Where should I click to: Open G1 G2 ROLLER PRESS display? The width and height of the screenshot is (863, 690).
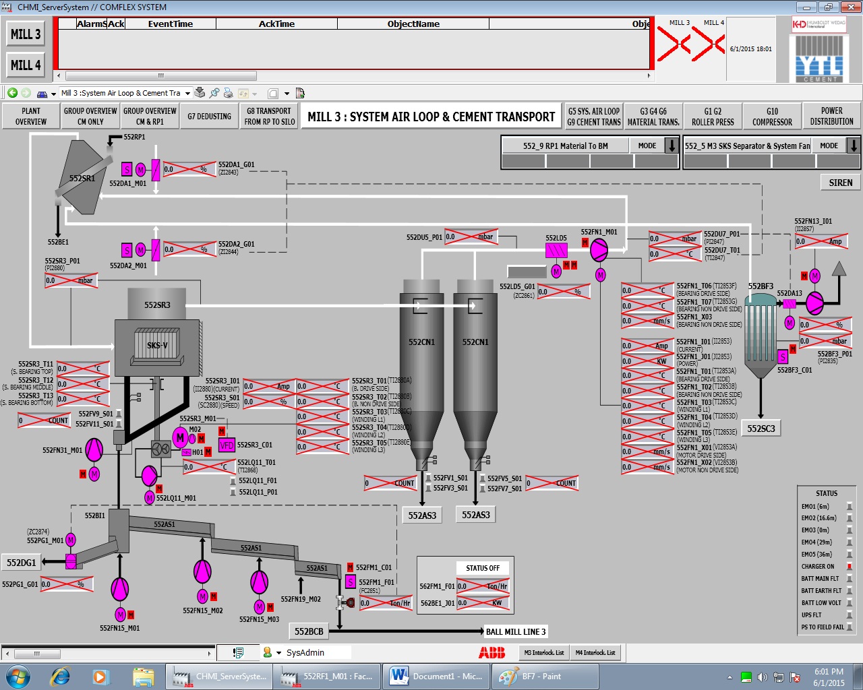tap(713, 117)
